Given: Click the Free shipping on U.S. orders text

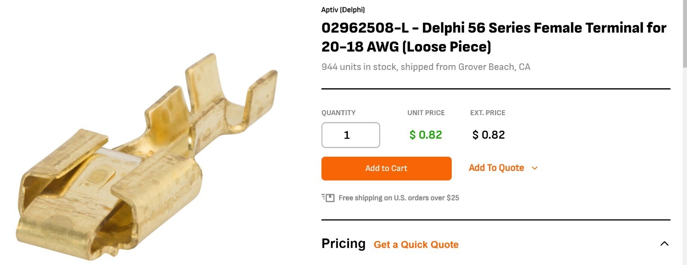Looking at the screenshot, I should (x=398, y=197).
